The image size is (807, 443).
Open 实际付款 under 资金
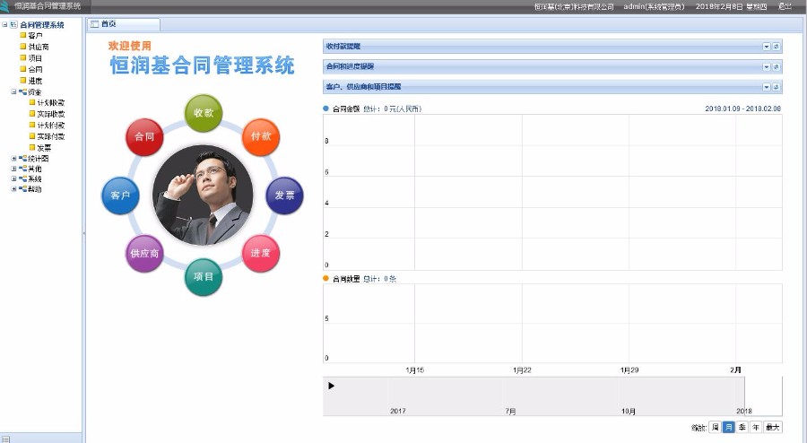pyautogui.click(x=50, y=137)
